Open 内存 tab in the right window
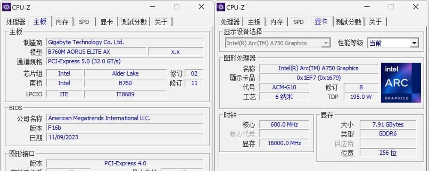Screen dimensions: 429x171 coord(276,22)
